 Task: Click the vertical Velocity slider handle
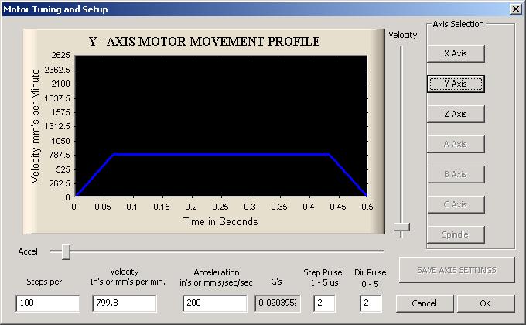(x=401, y=227)
